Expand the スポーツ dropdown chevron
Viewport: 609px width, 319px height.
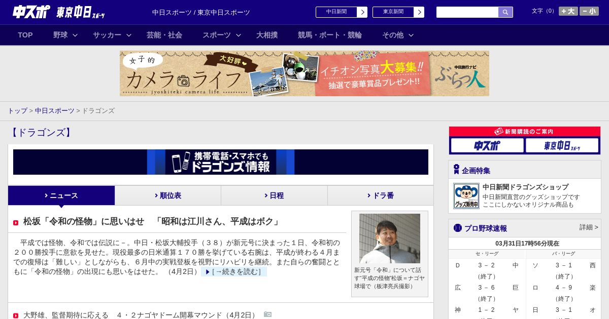click(239, 35)
